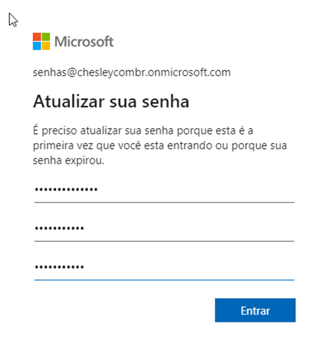Screen dimensions: 327x355
Task: Click the blue square of the Microsoft logo
Action: pyautogui.click(x=37, y=46)
